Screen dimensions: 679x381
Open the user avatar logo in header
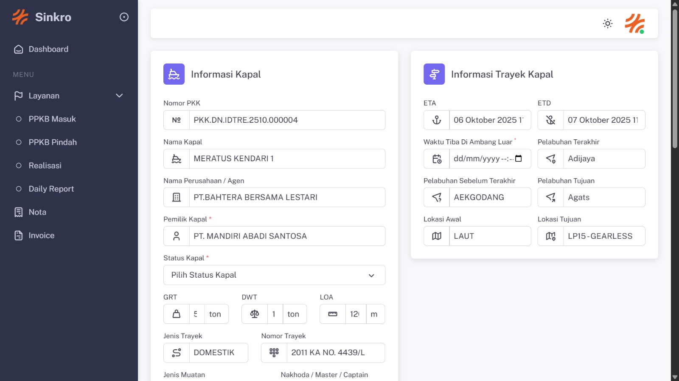coord(635,24)
